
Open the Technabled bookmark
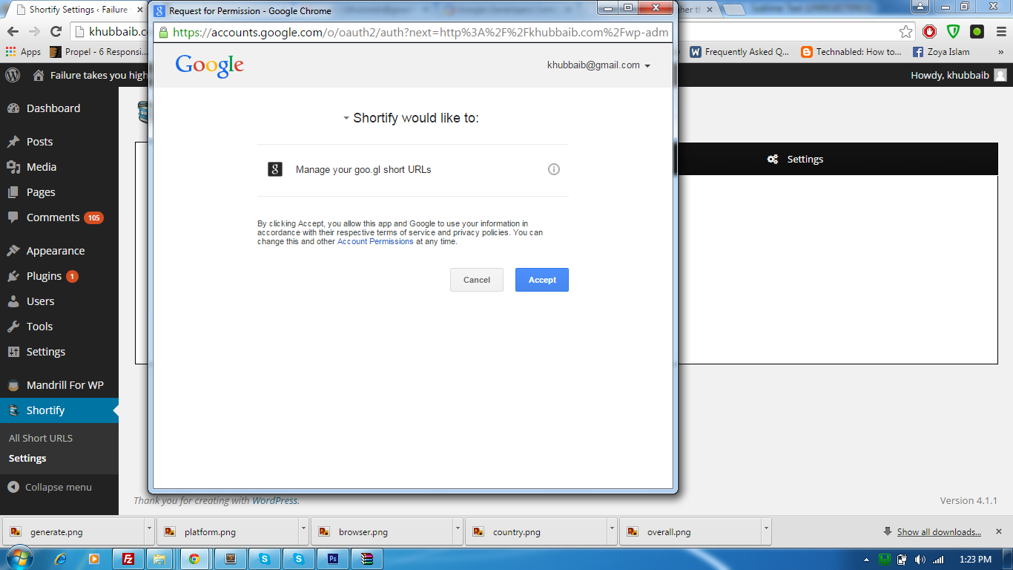[x=851, y=52]
